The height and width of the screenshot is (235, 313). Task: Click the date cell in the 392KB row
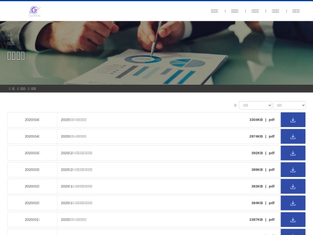(32, 153)
